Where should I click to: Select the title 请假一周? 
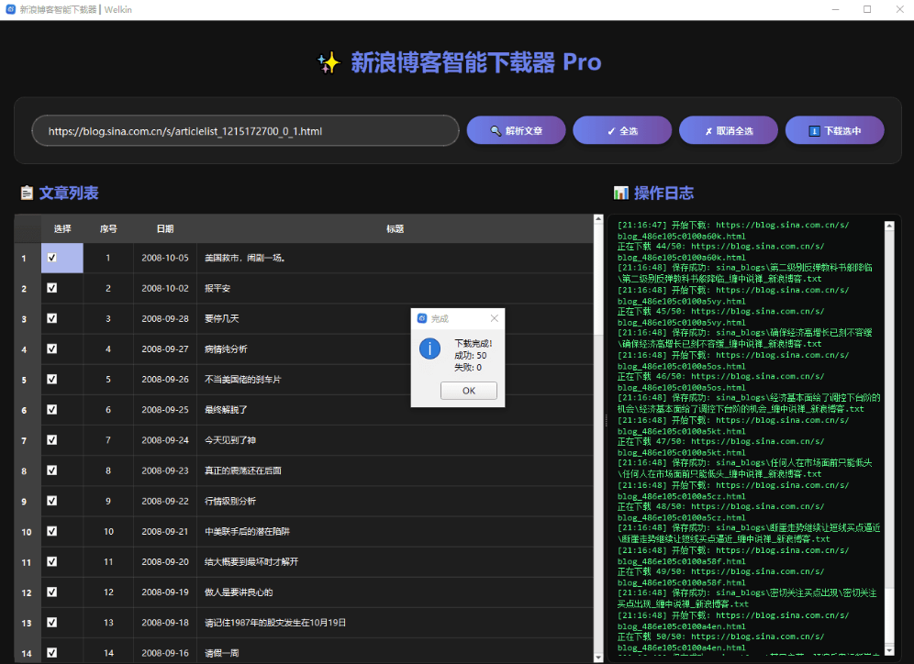[221, 653]
